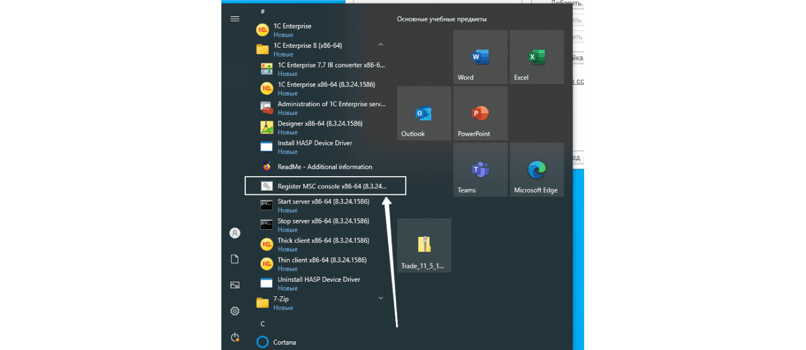Screen dimensions: 806x350
Task: Open the Start menu hamburger menu
Action: pos(235,19)
